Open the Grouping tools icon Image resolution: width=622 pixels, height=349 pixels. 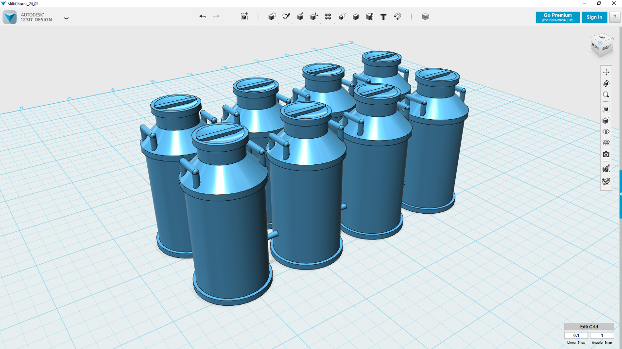click(x=342, y=16)
